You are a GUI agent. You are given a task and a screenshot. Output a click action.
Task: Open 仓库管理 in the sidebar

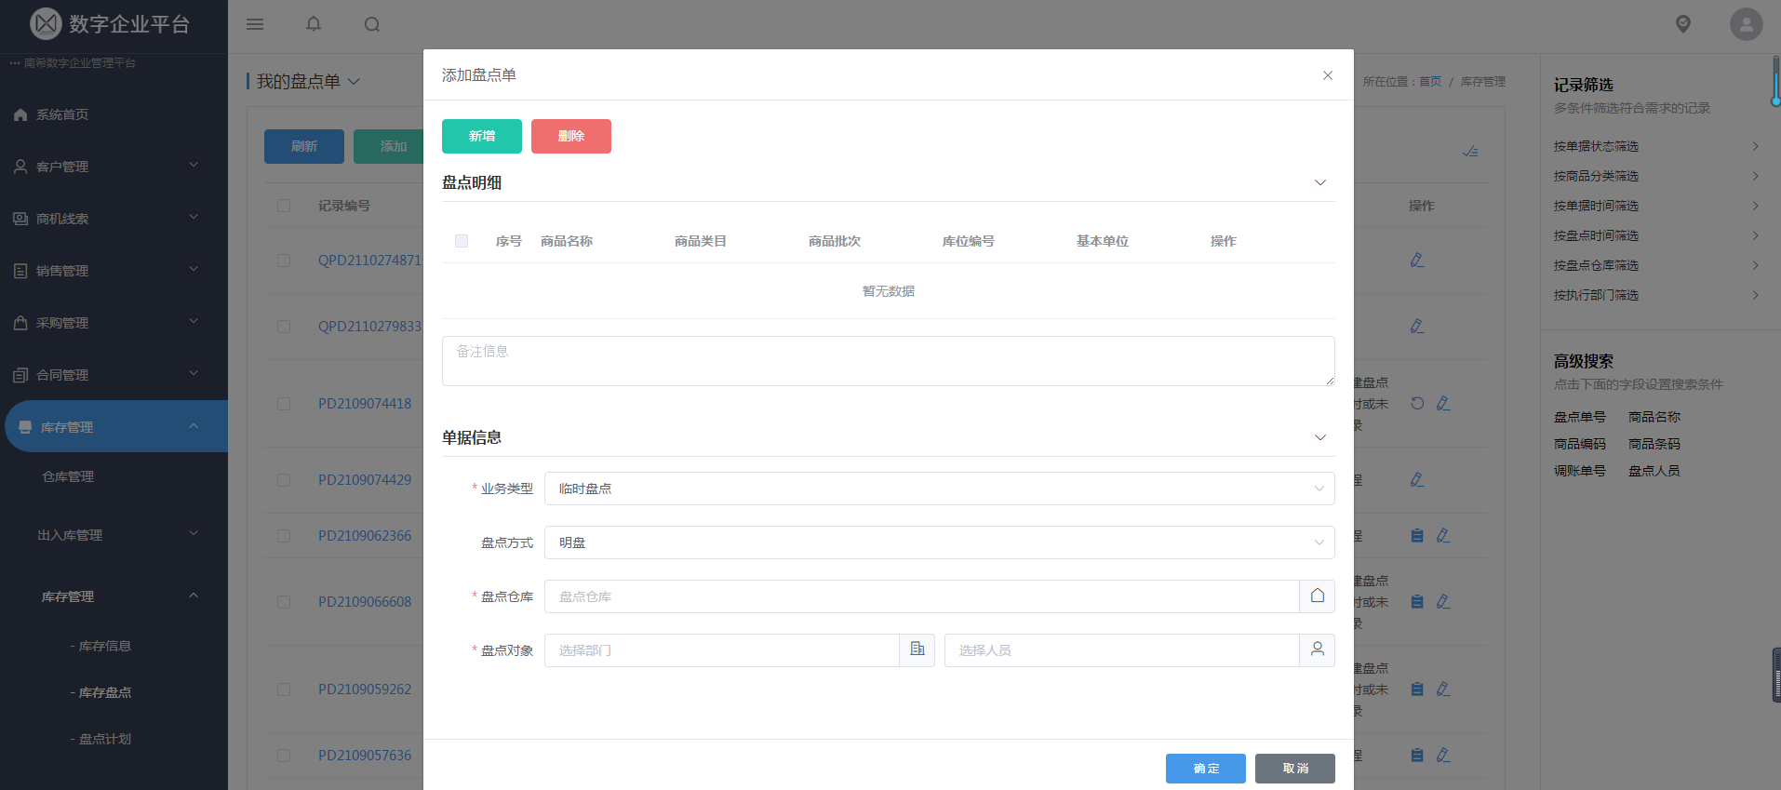pos(68,476)
